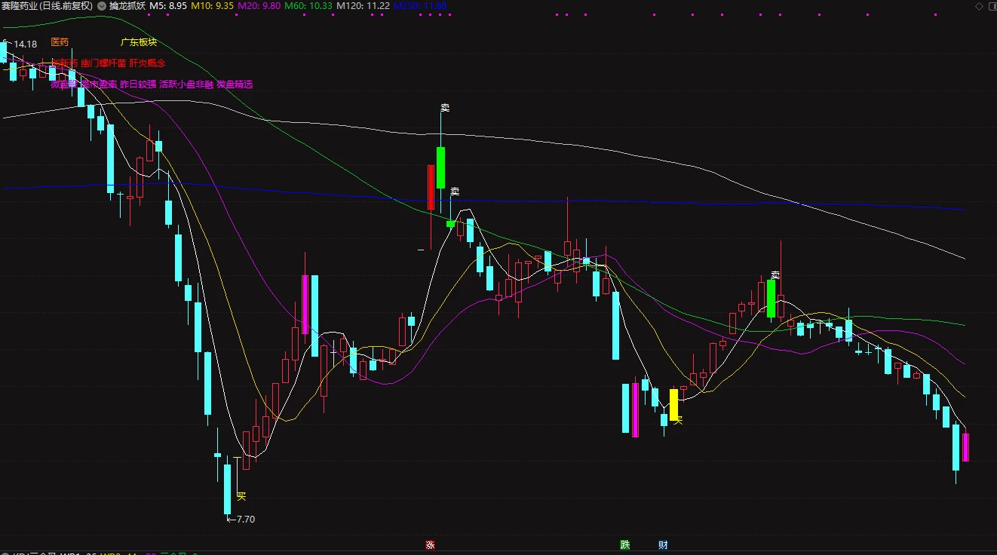This screenshot has height=555, width=997.
Task: Click the M120: 11.22 moving average label
Action: point(363,5)
